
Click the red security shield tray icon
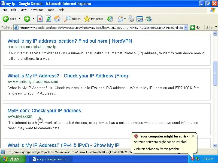(193, 159)
